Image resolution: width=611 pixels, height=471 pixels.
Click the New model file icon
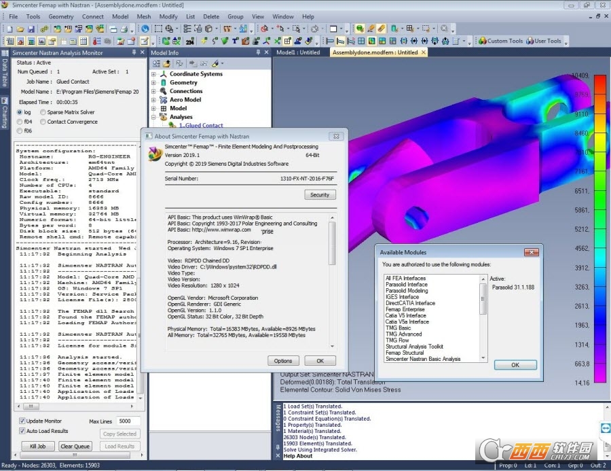[9, 29]
